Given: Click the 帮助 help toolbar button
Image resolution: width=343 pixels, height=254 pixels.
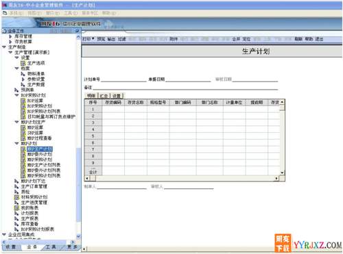Looking at the screenshot, I should tap(309, 39).
